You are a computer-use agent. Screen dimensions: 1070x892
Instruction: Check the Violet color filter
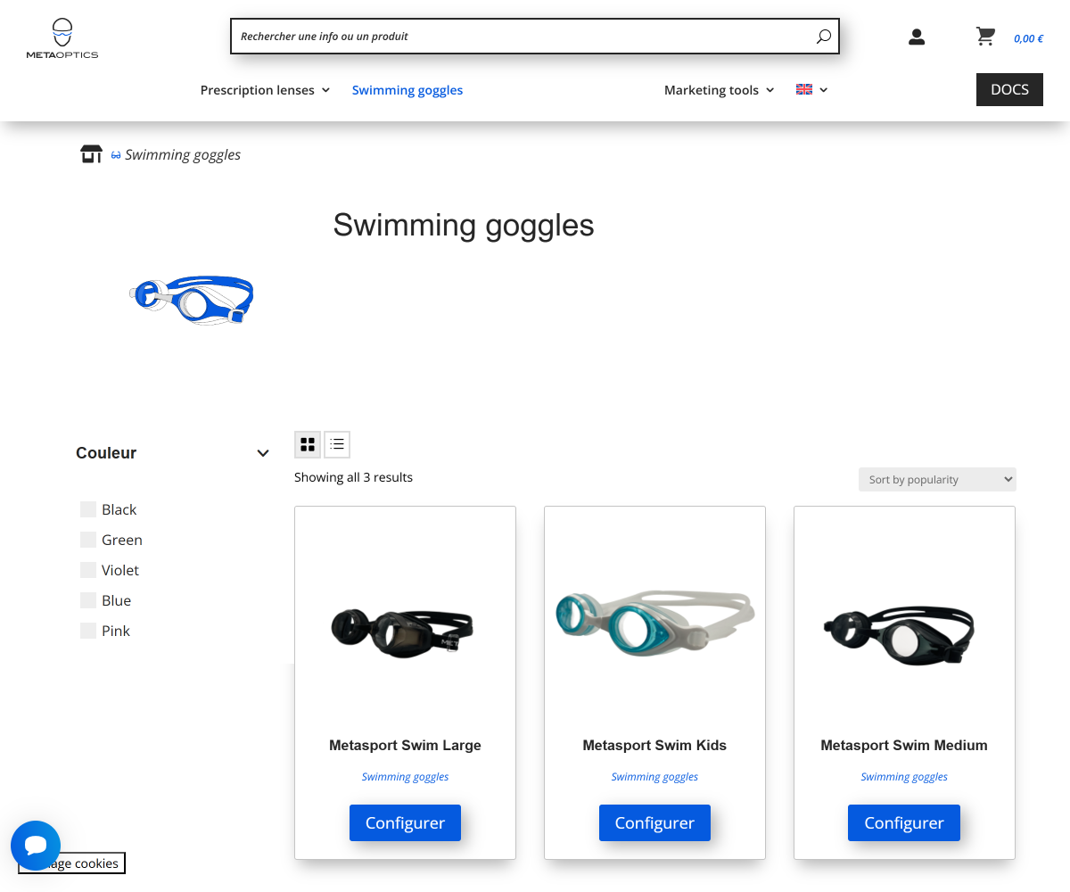[x=88, y=570]
